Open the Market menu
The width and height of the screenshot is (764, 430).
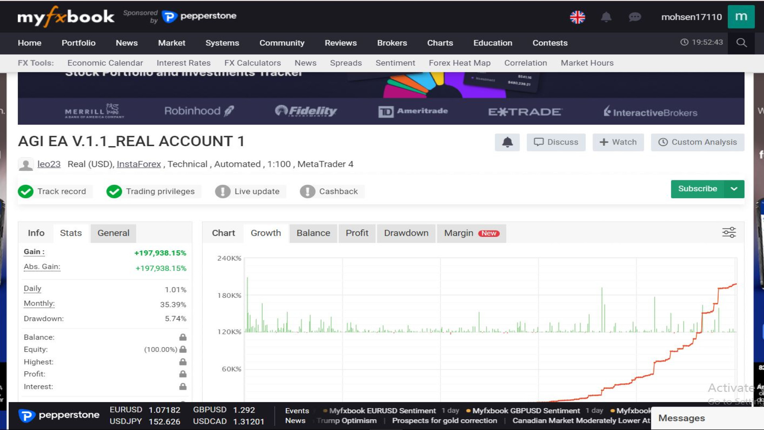point(172,43)
